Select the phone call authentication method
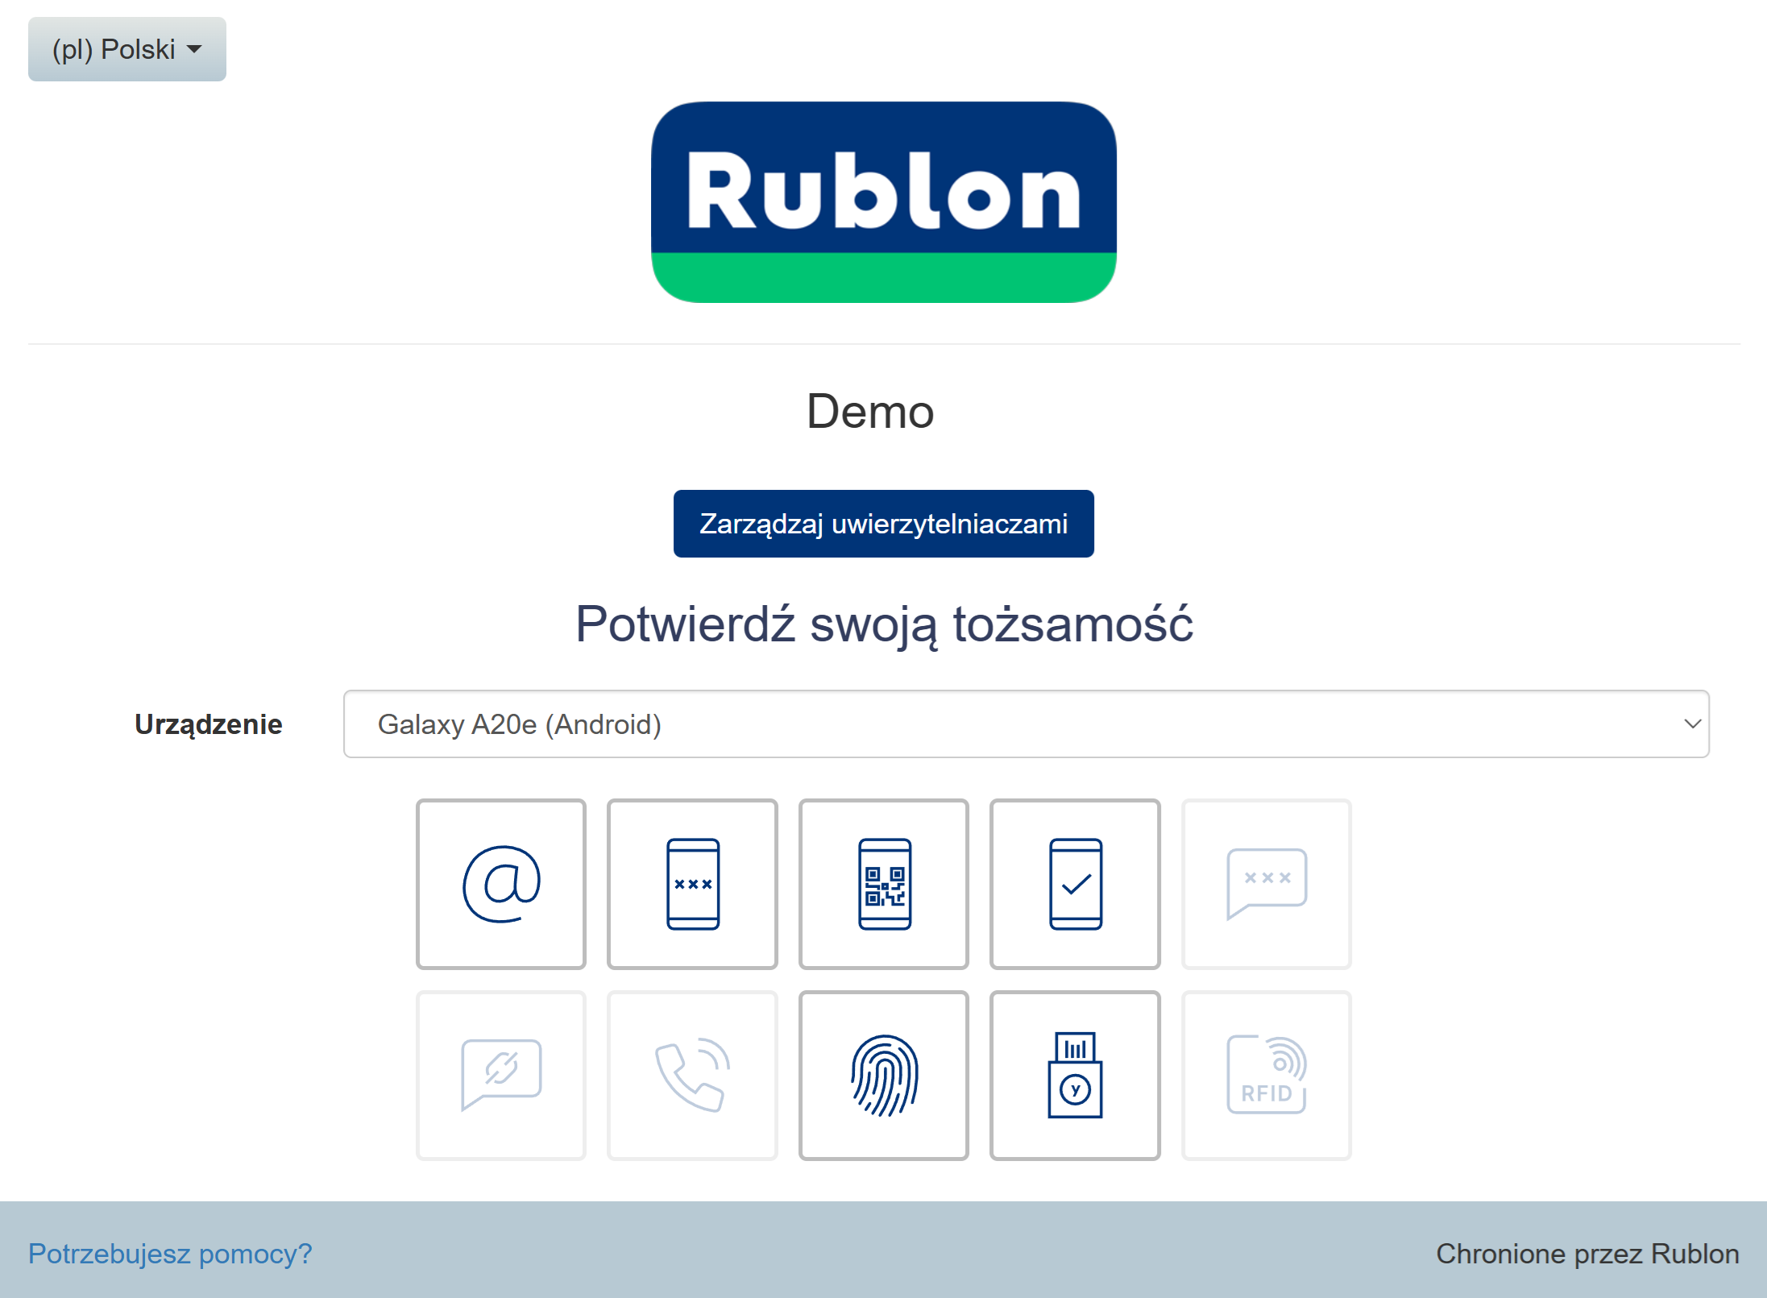Viewport: 1767px width, 1298px height. tap(692, 1076)
